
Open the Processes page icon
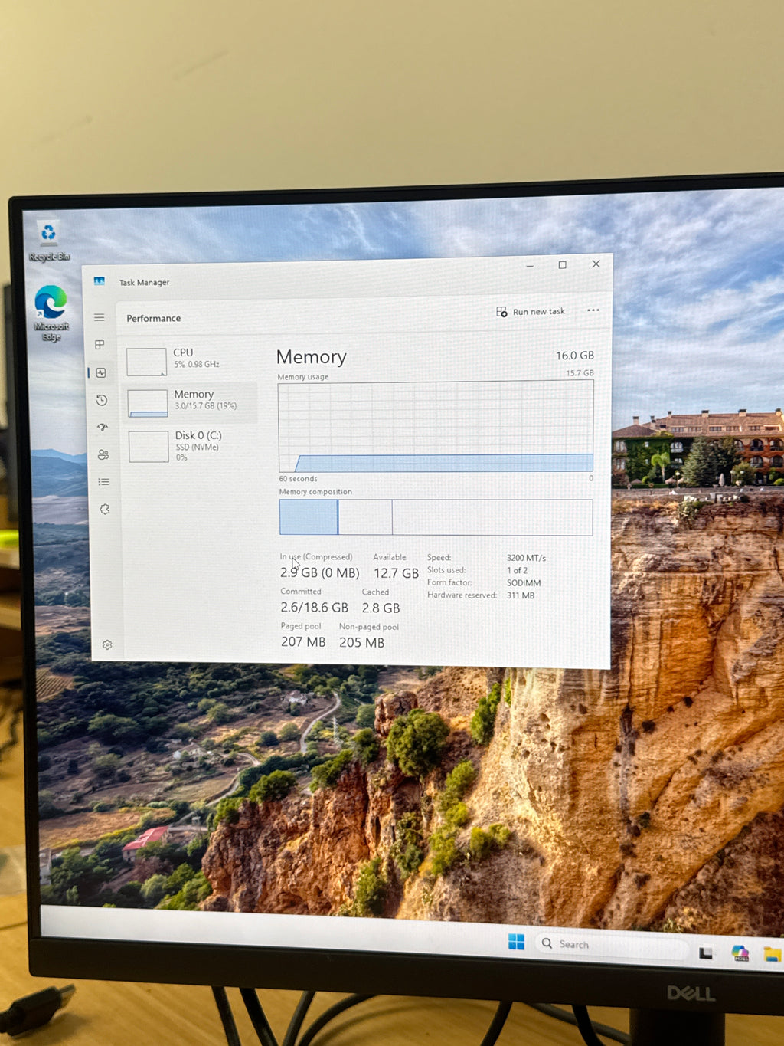pyautogui.click(x=100, y=345)
